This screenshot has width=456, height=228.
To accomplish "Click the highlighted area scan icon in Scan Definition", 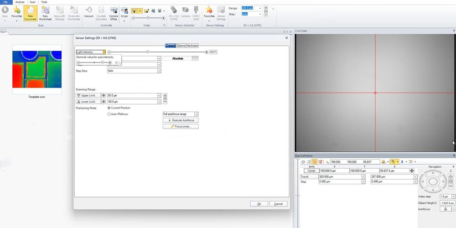I will click(x=314, y=162).
